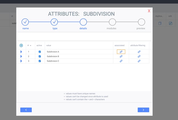The image size is (178, 120).
Task: Open associated link for Subdivision C
Action: pyautogui.click(x=121, y=61)
